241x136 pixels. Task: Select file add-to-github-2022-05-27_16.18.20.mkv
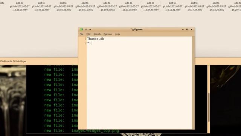pos(216,6)
